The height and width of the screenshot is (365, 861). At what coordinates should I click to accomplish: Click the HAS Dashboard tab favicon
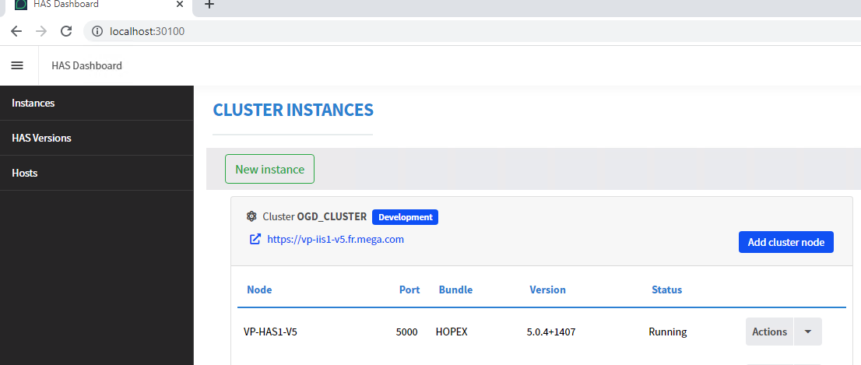pos(21,5)
